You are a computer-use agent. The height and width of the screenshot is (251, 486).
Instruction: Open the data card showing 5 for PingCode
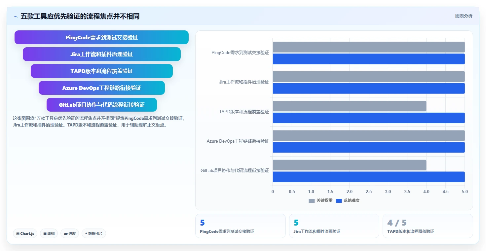point(241,226)
